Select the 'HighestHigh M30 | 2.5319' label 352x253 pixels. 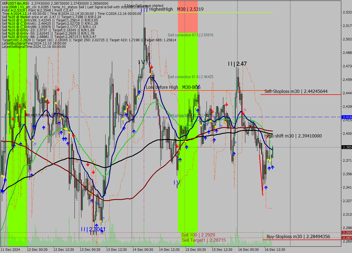(x=176, y=9)
